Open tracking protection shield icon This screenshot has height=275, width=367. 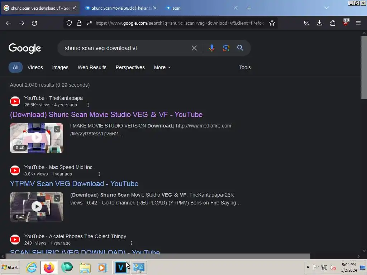pos(69,23)
